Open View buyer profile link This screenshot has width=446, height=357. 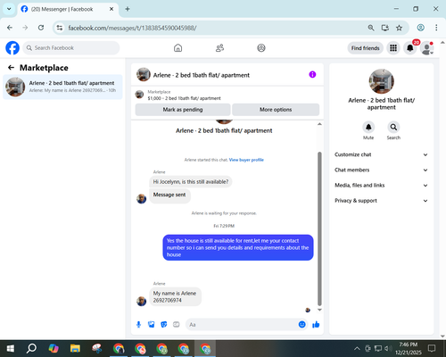[246, 160]
